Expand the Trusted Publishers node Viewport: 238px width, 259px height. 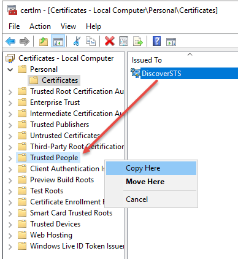10,125
